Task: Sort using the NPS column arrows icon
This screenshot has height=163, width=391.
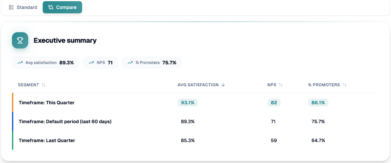Action: tap(281, 85)
